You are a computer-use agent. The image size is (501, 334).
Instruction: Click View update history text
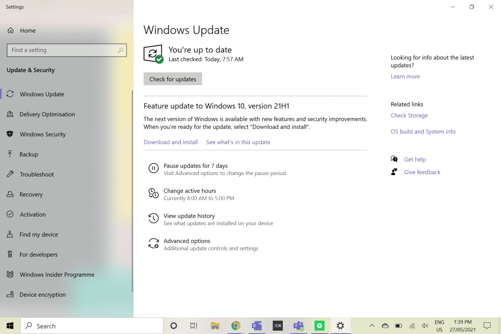189,216
